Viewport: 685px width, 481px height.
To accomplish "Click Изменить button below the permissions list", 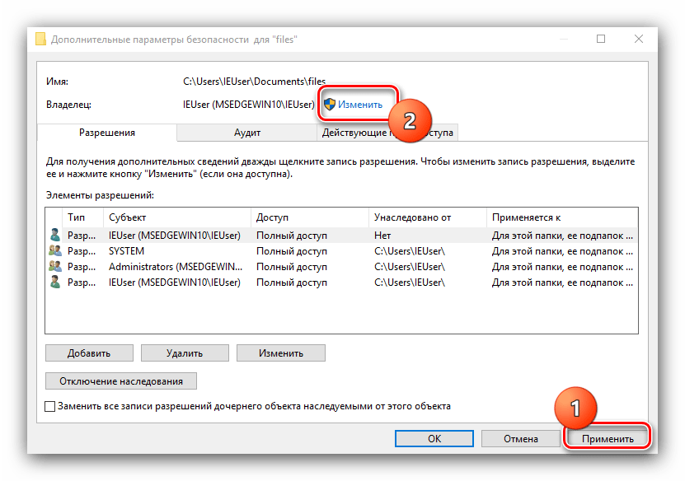I will [280, 353].
